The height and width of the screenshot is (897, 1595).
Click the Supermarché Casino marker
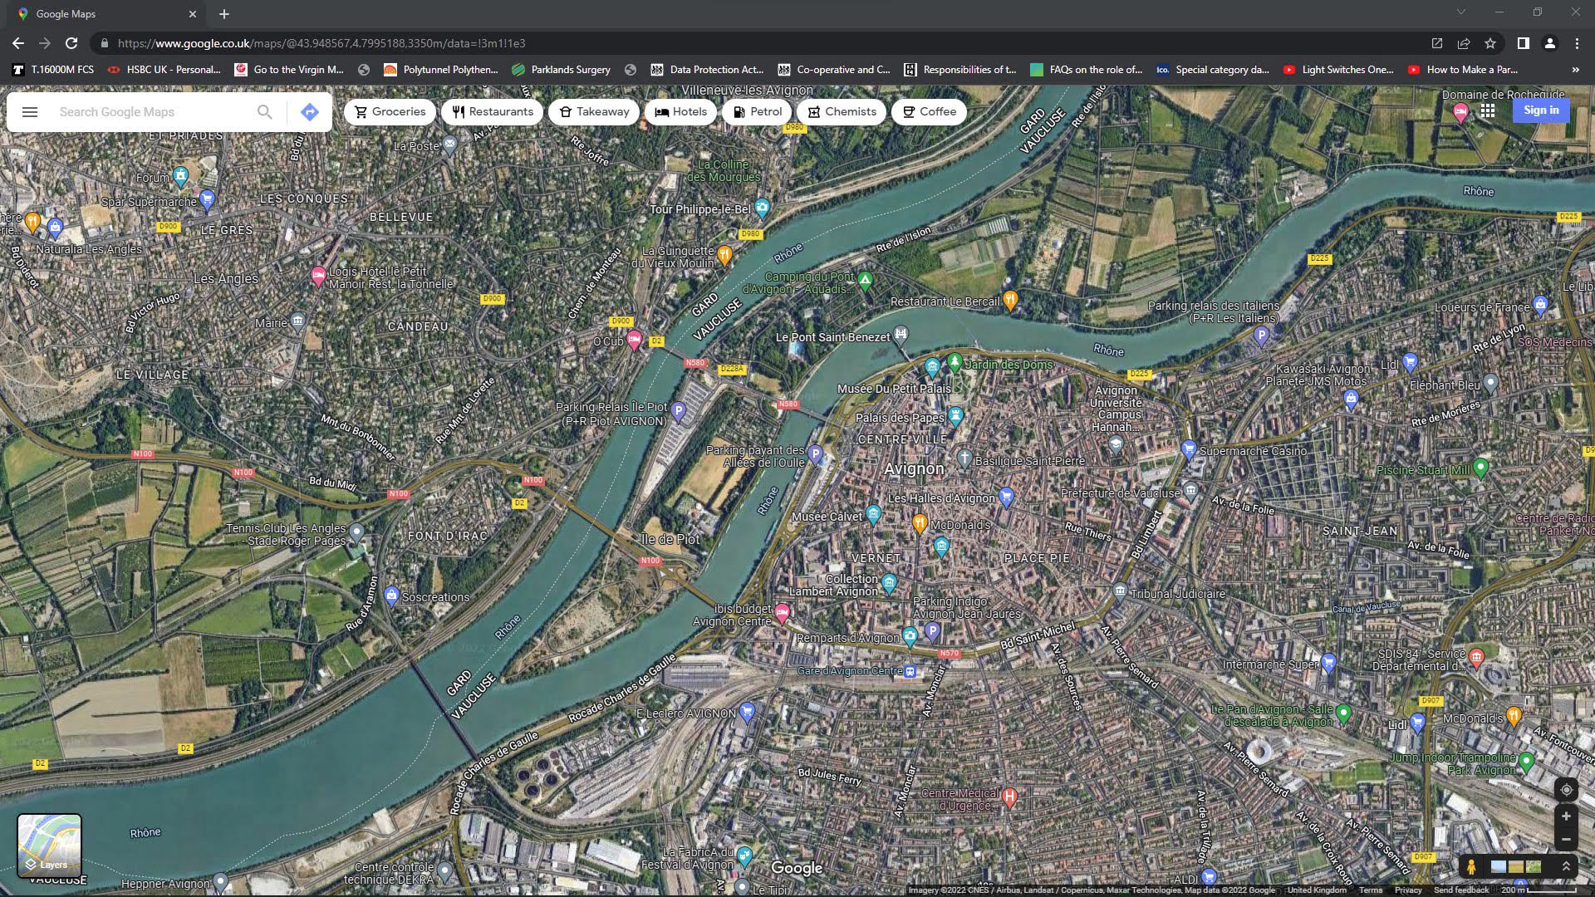pos(1189,449)
